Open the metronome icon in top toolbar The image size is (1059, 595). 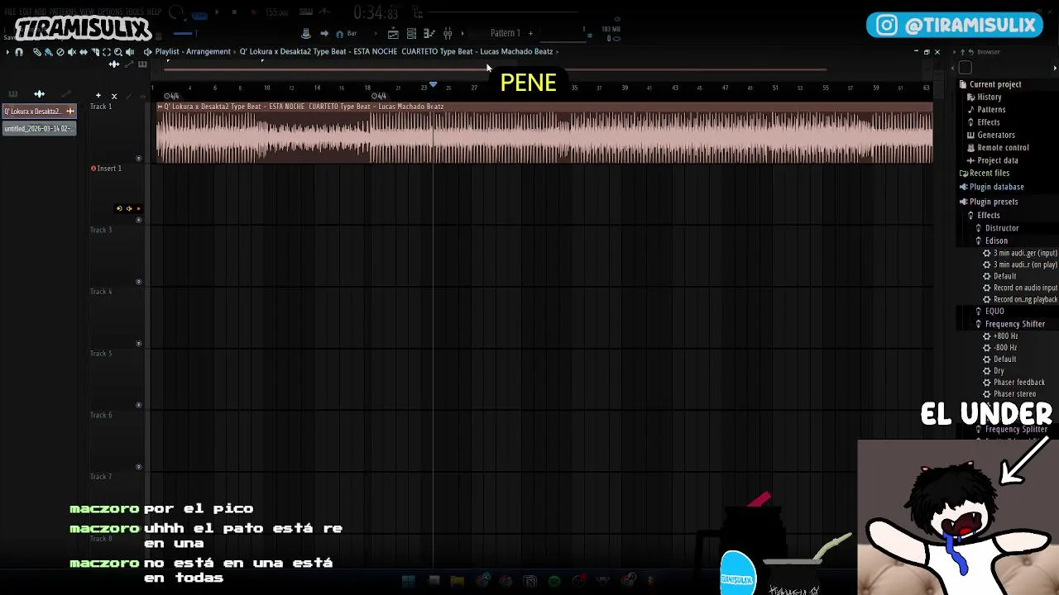pos(306,33)
